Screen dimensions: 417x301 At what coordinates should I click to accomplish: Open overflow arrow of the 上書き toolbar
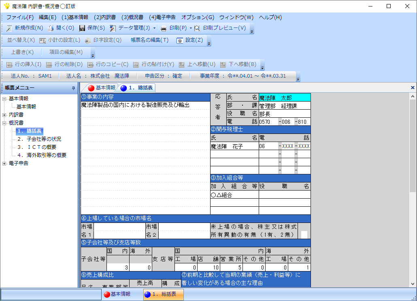click(93, 53)
